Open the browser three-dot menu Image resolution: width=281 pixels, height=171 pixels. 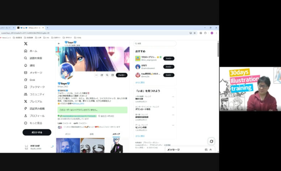click(216, 33)
